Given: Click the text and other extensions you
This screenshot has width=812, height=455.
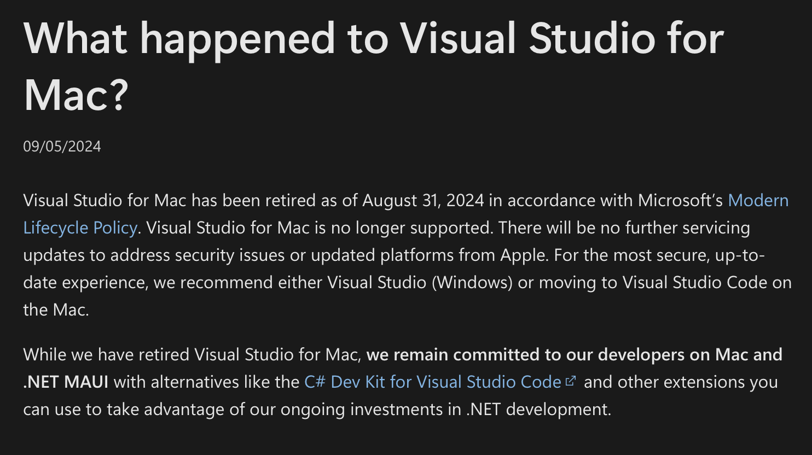Looking at the screenshot, I should pos(681,382).
